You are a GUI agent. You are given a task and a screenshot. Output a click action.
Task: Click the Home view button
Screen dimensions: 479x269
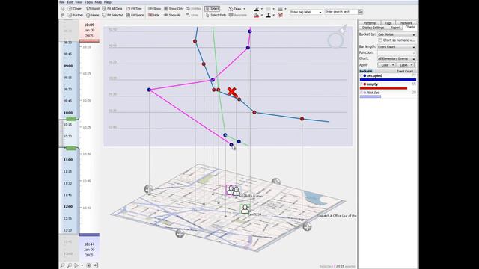pos(93,15)
